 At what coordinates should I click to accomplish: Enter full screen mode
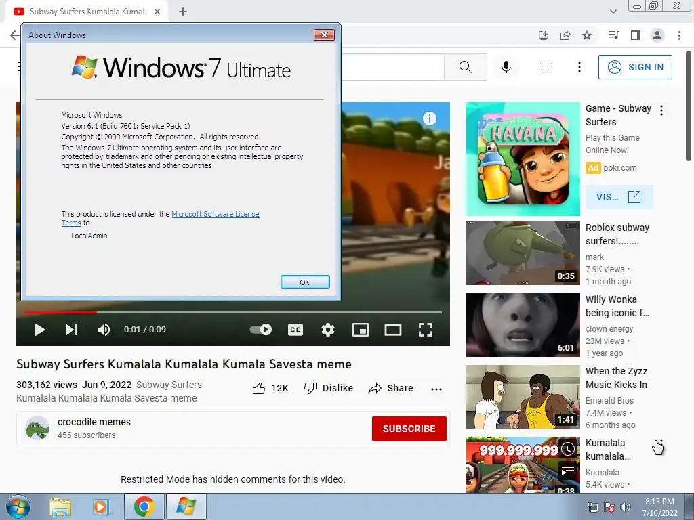[426, 330]
